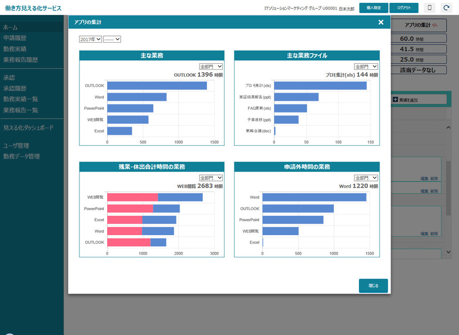Click the blue WEB閲覧 segment in overtime chart
This screenshot has height=335, width=459.
tap(180, 197)
